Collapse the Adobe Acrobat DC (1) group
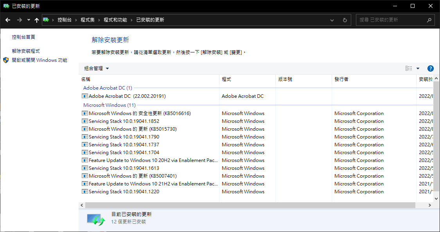The height and width of the screenshot is (232, 440). [108, 88]
